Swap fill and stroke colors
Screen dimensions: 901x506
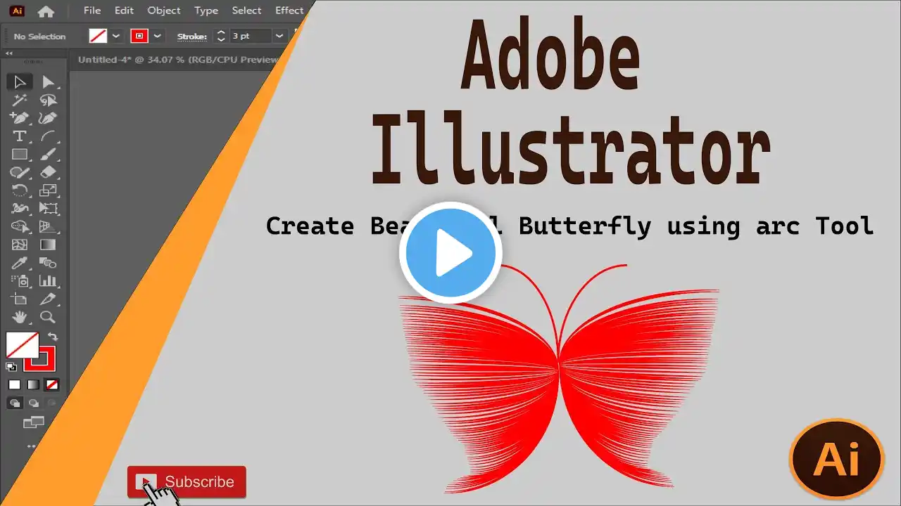[53, 337]
